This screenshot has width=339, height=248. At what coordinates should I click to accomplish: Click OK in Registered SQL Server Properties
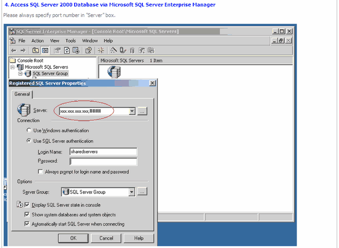(73, 238)
